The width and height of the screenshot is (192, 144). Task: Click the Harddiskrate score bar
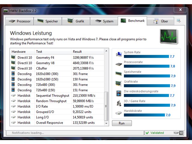tap(144, 115)
